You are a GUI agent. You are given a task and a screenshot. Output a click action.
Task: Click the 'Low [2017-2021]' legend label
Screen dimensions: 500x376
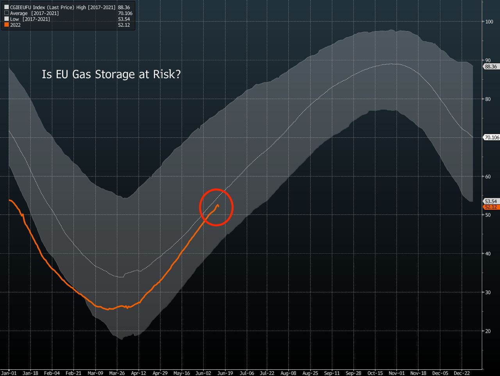click(x=30, y=19)
